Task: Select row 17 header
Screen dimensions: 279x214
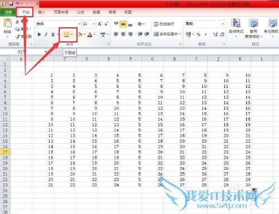Action: 5,152
